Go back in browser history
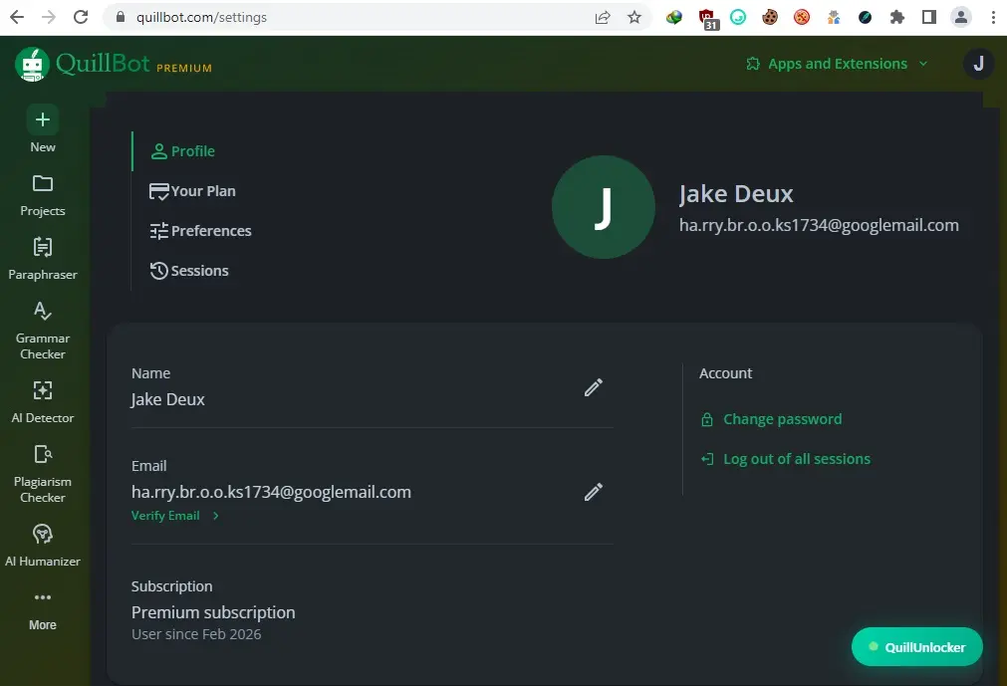The image size is (1007, 686). 17,17
